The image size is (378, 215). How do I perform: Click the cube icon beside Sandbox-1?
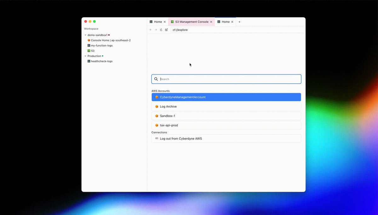(157, 116)
